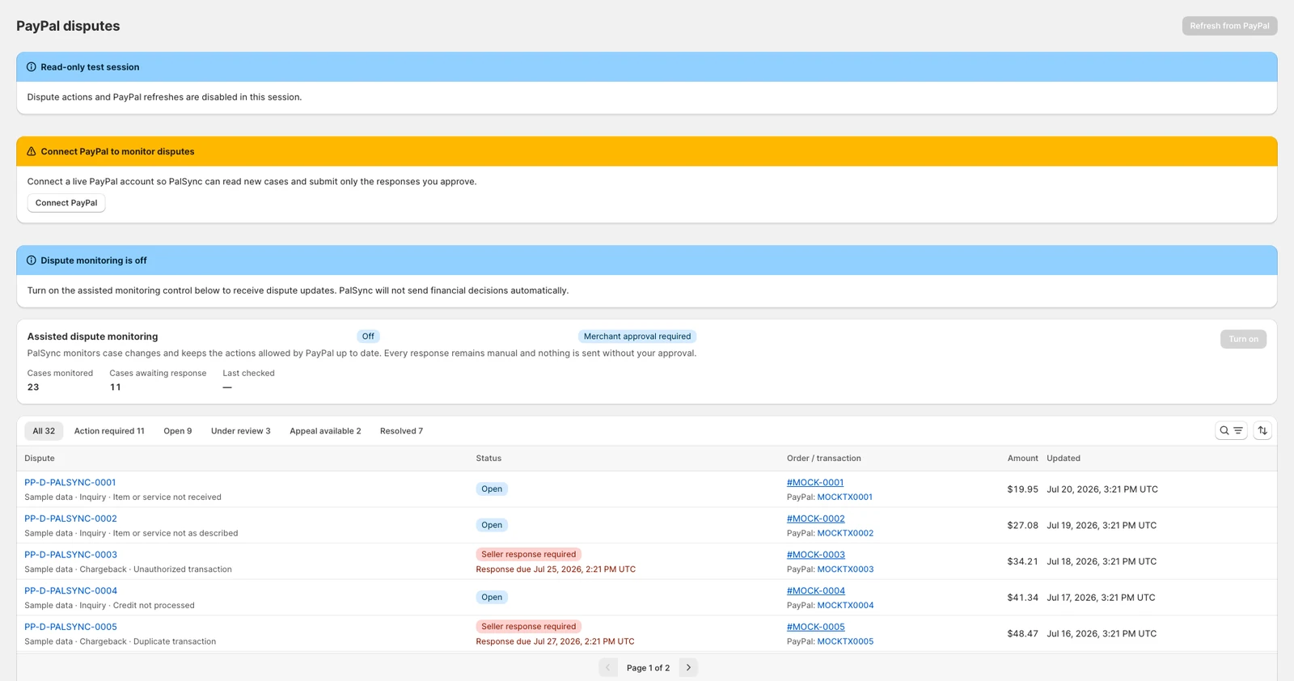Click the Cases monitored value 23
Screen dimensions: 1294x681
tap(33, 387)
